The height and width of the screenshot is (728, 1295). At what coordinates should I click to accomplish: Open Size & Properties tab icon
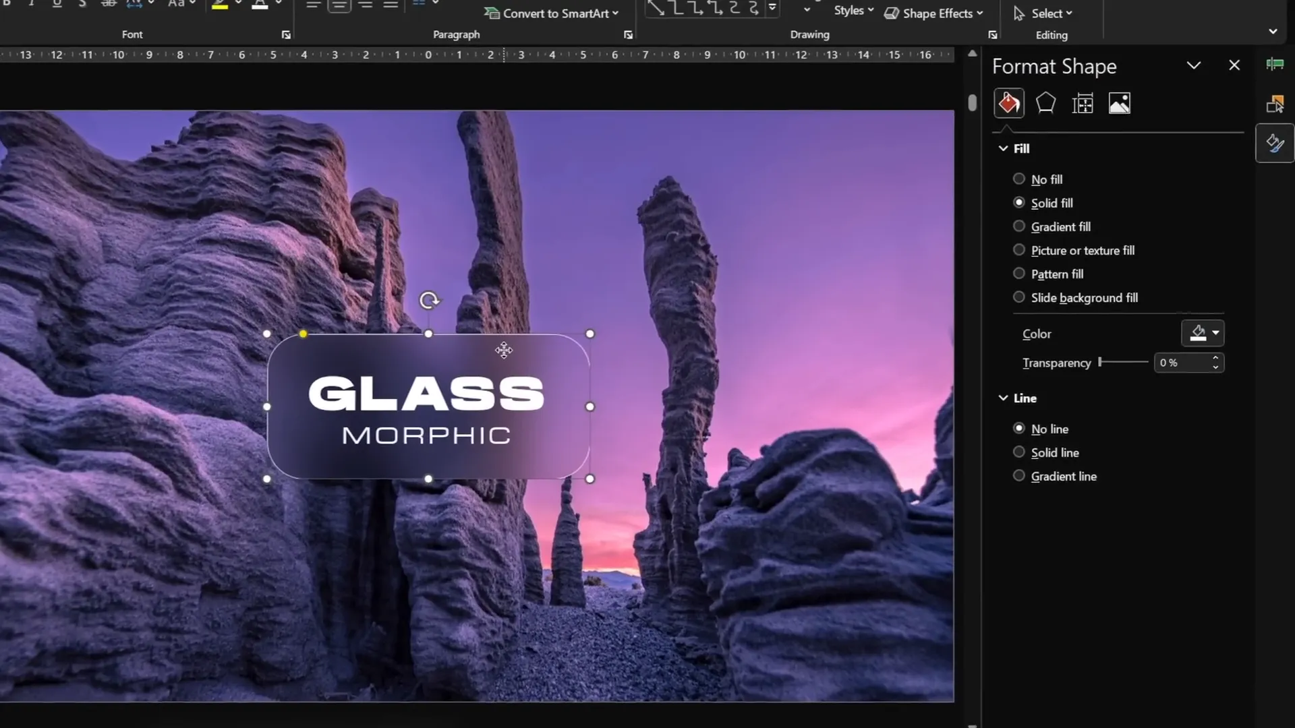point(1083,103)
